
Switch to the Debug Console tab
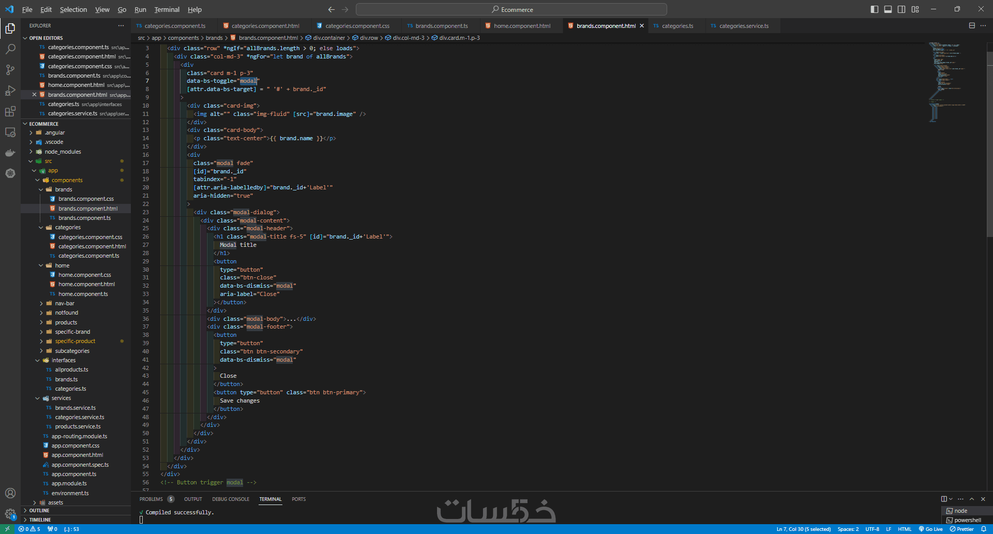click(231, 499)
